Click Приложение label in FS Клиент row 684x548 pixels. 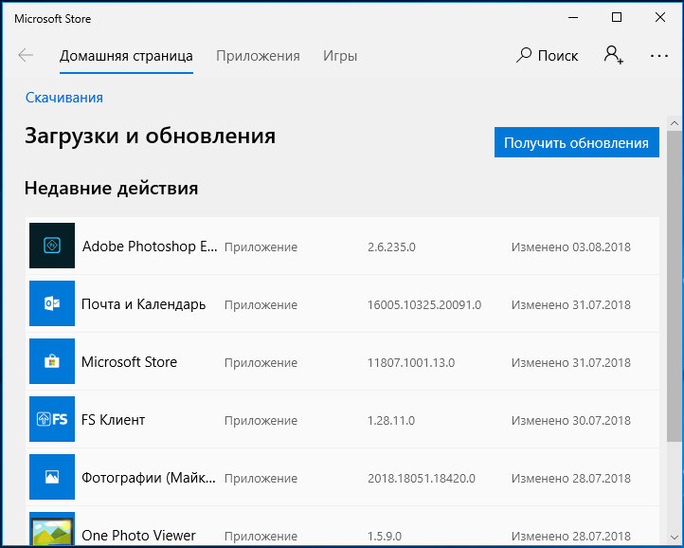pos(261,421)
